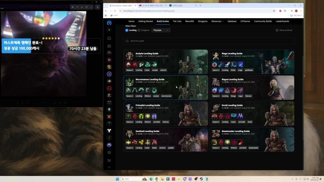Image resolution: width=324 pixels, height=182 pixels.
Task: Go to the Getting Started tab
Action: (x=145, y=21)
